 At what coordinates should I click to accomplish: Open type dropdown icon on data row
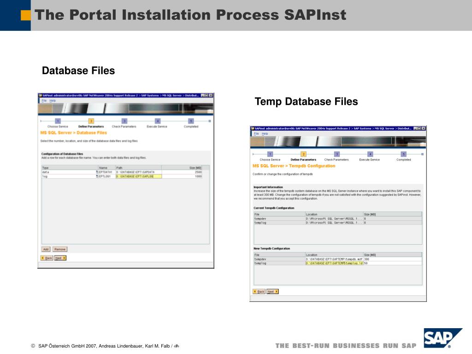click(x=97, y=172)
